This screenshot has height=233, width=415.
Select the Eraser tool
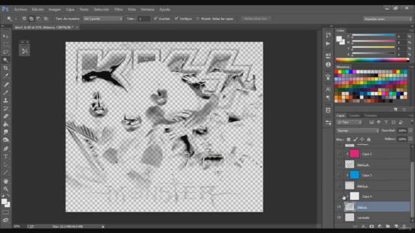tap(6, 116)
